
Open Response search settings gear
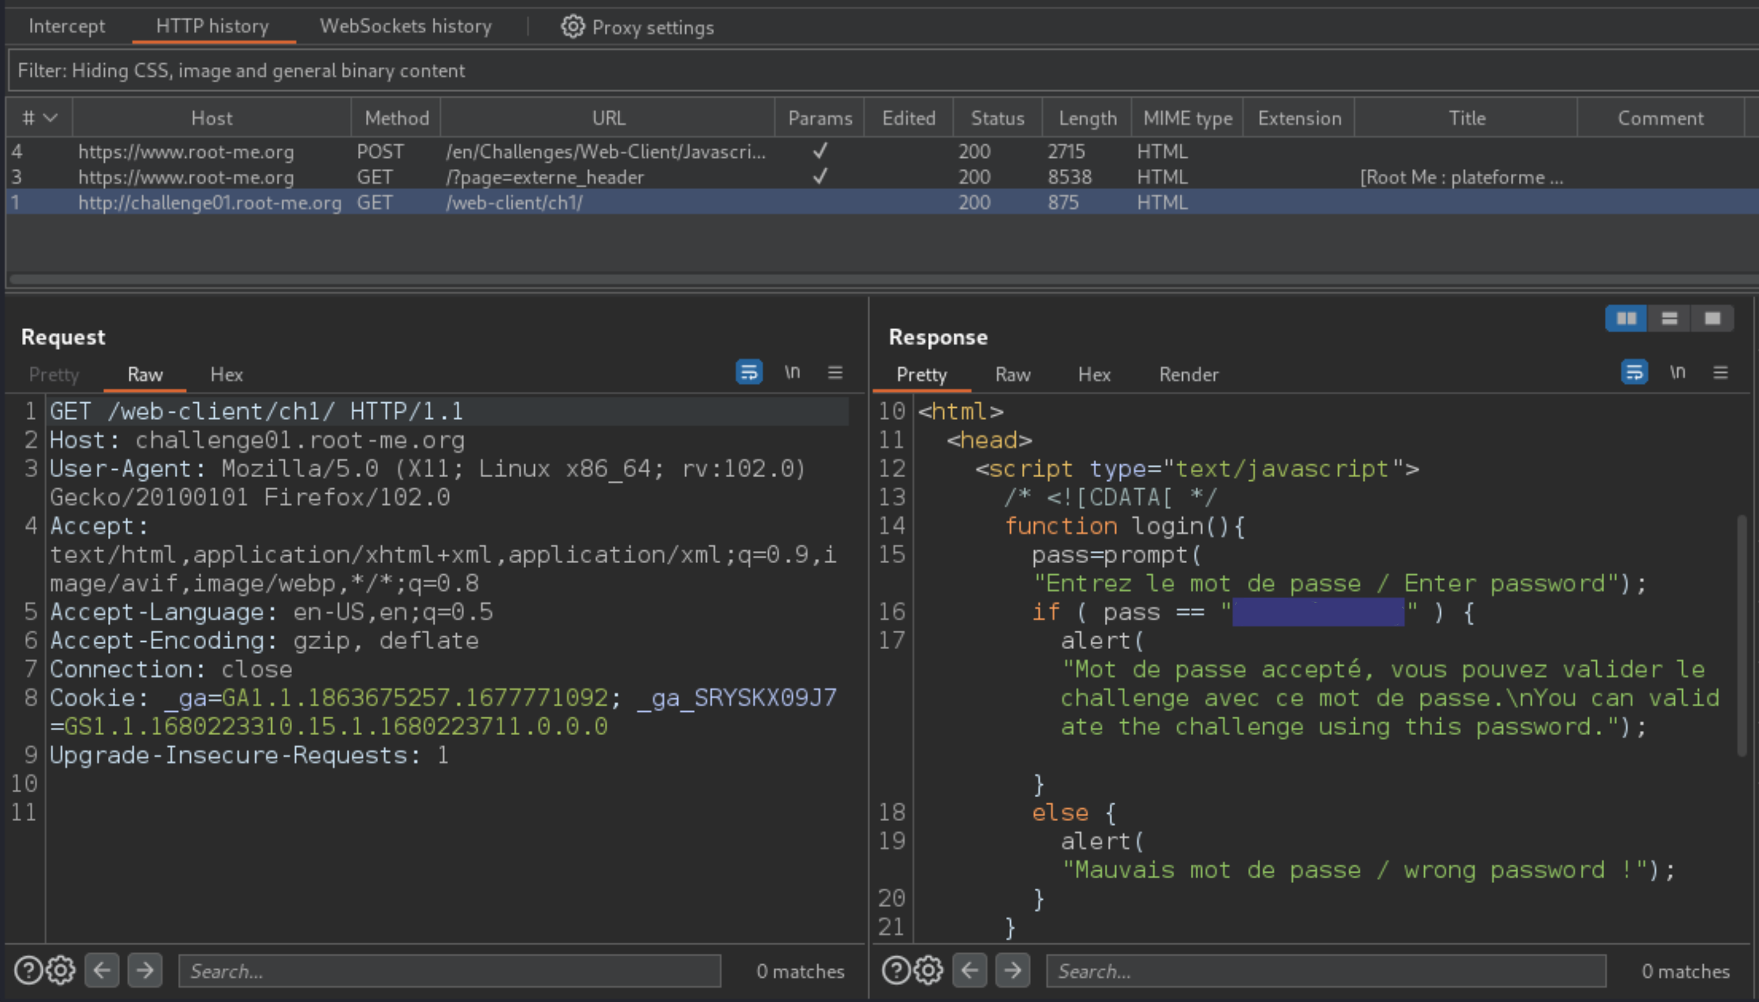(x=928, y=970)
